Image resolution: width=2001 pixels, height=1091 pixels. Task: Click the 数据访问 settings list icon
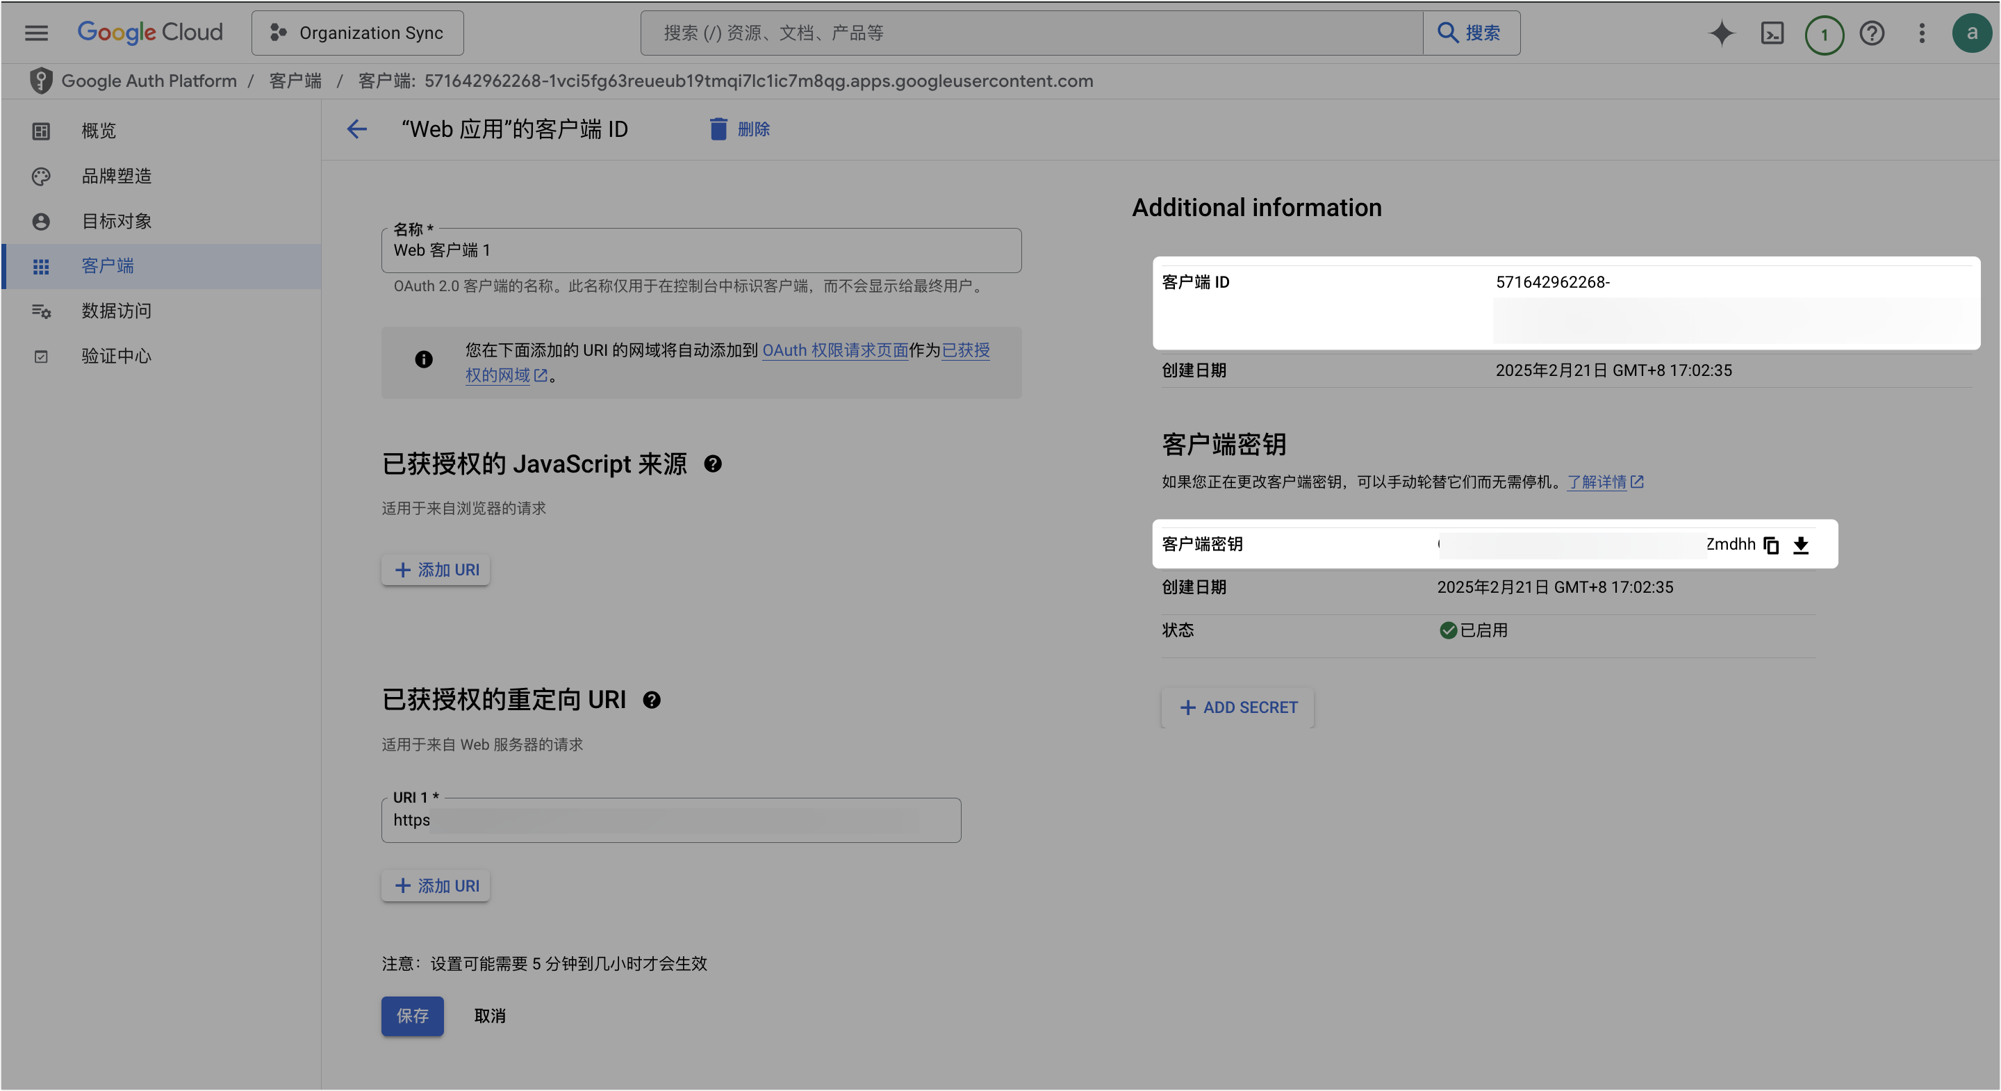pos(40,311)
